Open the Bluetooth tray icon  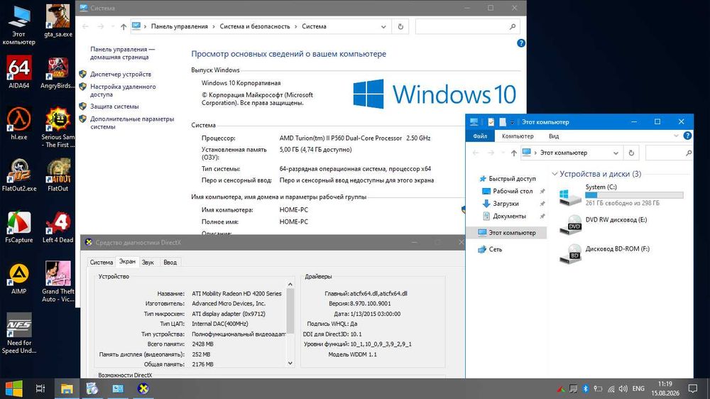pos(585,388)
